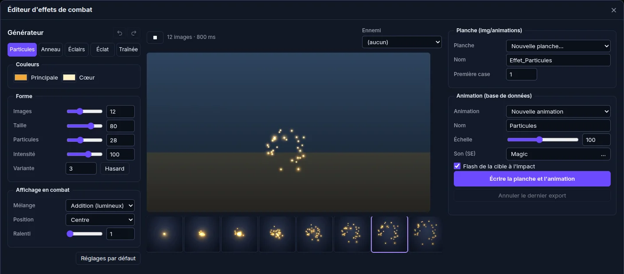Image resolution: width=624 pixels, height=274 pixels.
Task: Expand the Mélange blend mode dropdown
Action: coord(100,205)
